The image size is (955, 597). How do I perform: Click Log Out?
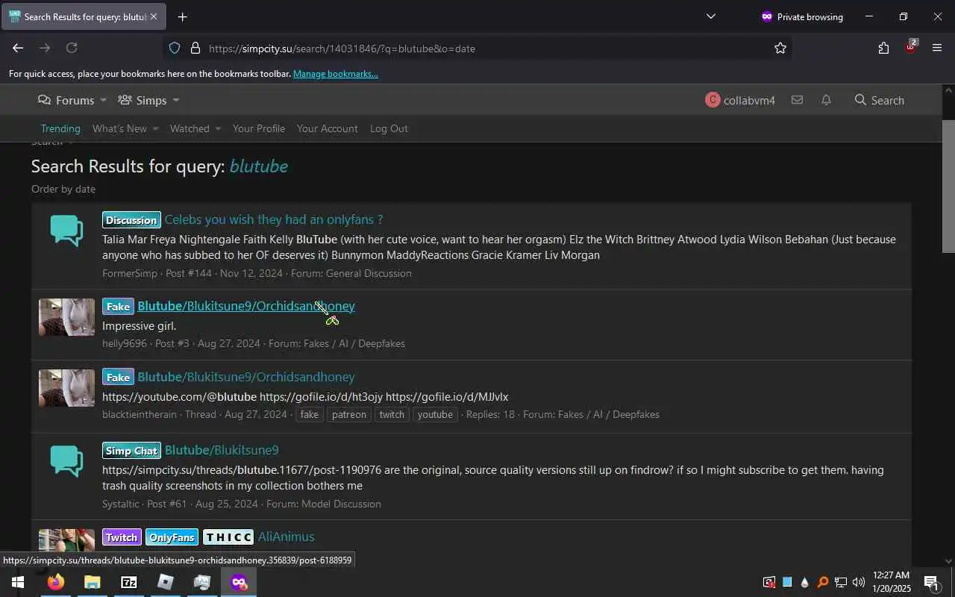(x=389, y=128)
